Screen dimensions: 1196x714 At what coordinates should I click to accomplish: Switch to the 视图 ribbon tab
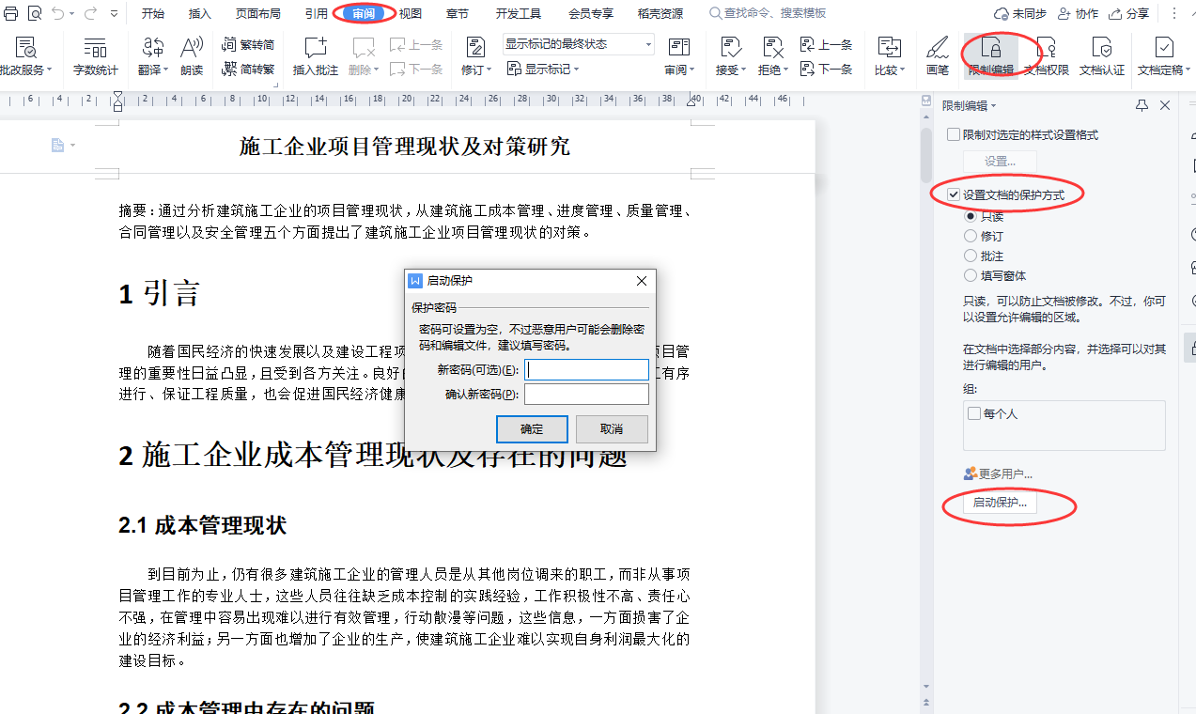pos(411,13)
